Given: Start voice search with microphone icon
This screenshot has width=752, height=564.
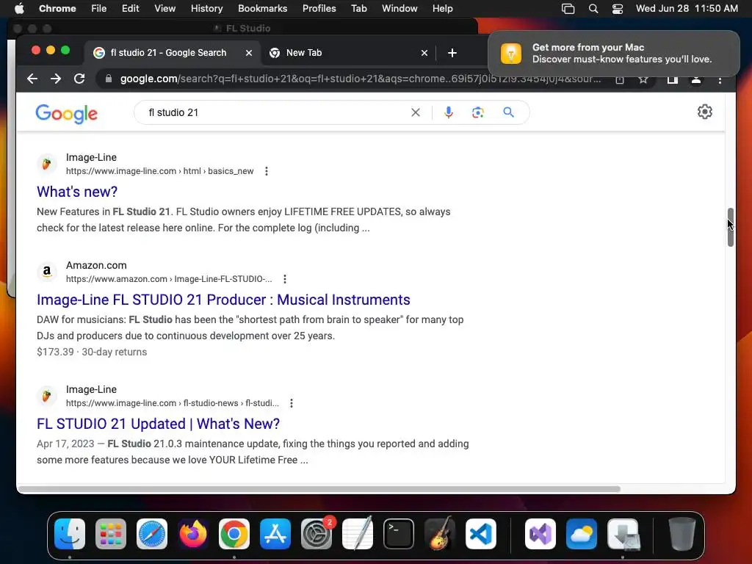Looking at the screenshot, I should click(449, 112).
